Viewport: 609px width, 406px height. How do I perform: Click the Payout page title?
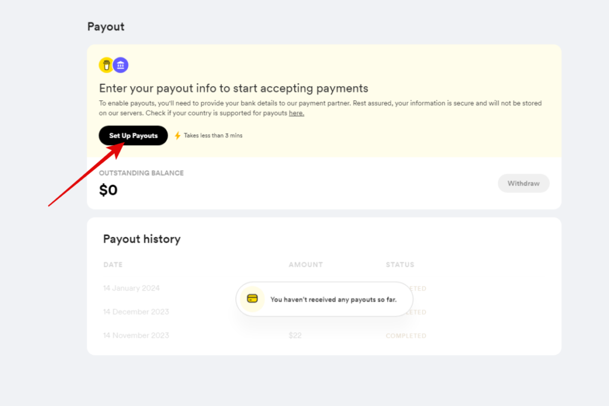[106, 27]
